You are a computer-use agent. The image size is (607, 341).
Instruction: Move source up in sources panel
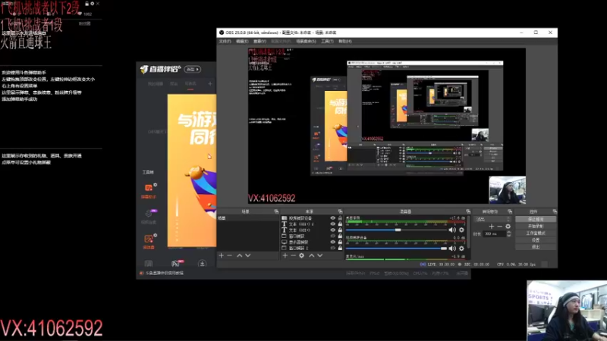312,255
